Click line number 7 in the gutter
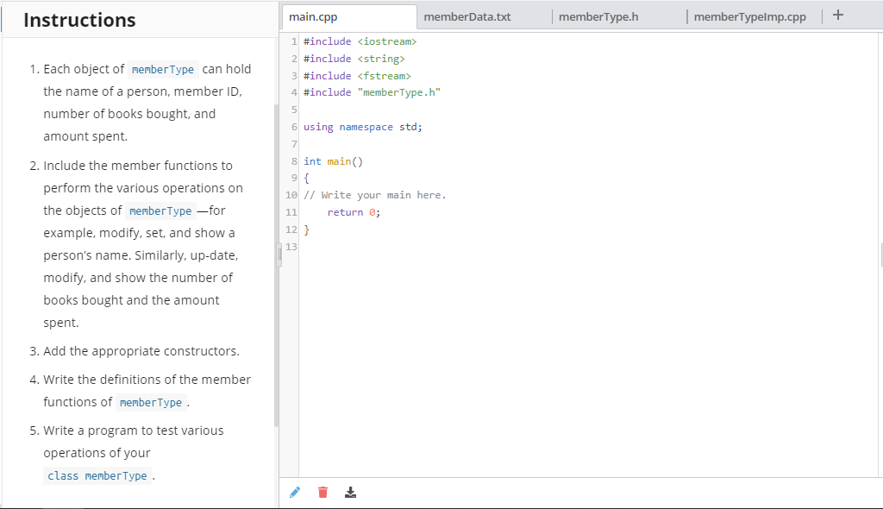Screen dimensions: 883x509 pos(294,144)
